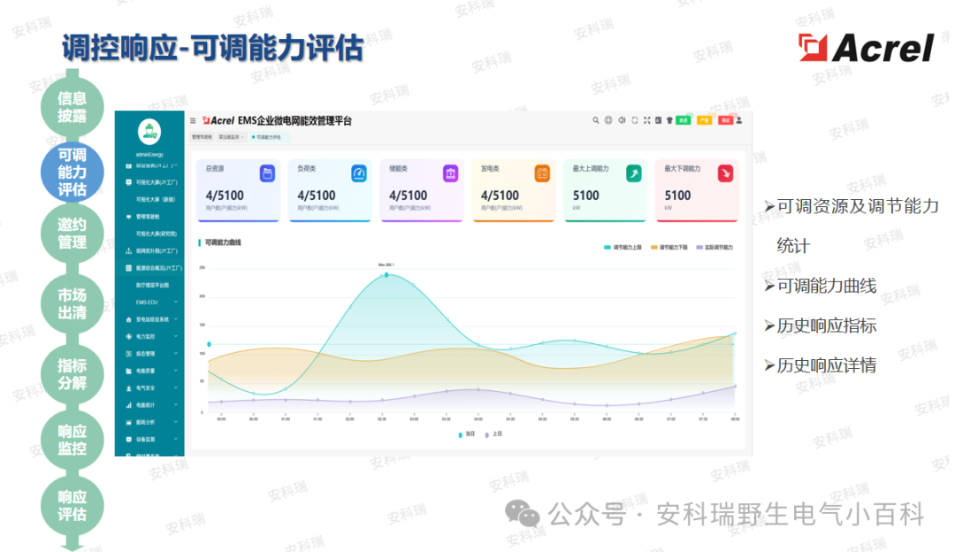Image resolution: width=955 pixels, height=552 pixels.
Task: Click the 组网拓扑图 topology icon
Action: click(128, 251)
